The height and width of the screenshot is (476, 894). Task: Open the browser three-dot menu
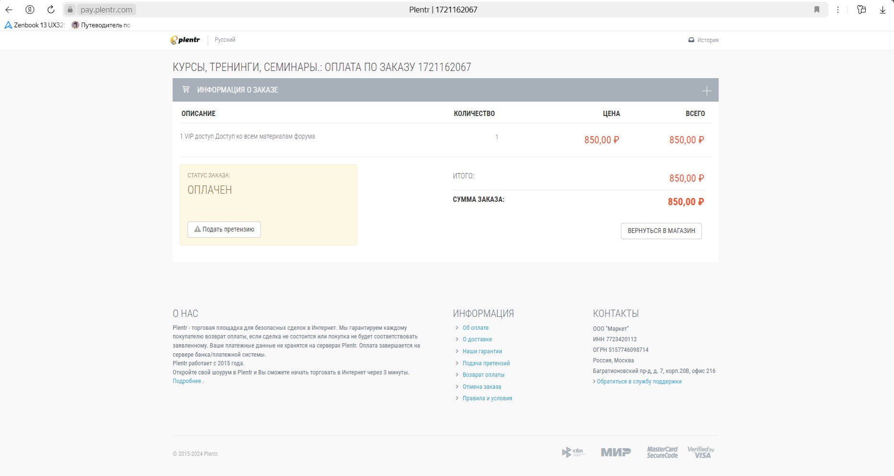pyautogui.click(x=838, y=10)
